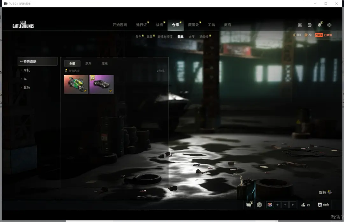Filter skins by 跑车

89,63
